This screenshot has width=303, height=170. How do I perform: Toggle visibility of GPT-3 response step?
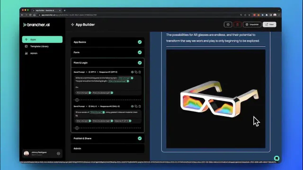(132, 72)
